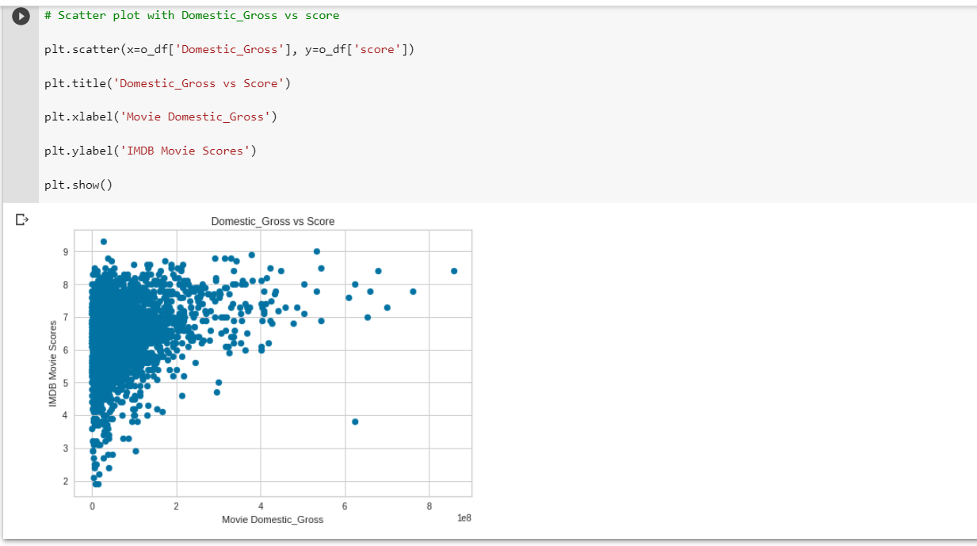Click the x-axis tick label 0

(x=92, y=506)
